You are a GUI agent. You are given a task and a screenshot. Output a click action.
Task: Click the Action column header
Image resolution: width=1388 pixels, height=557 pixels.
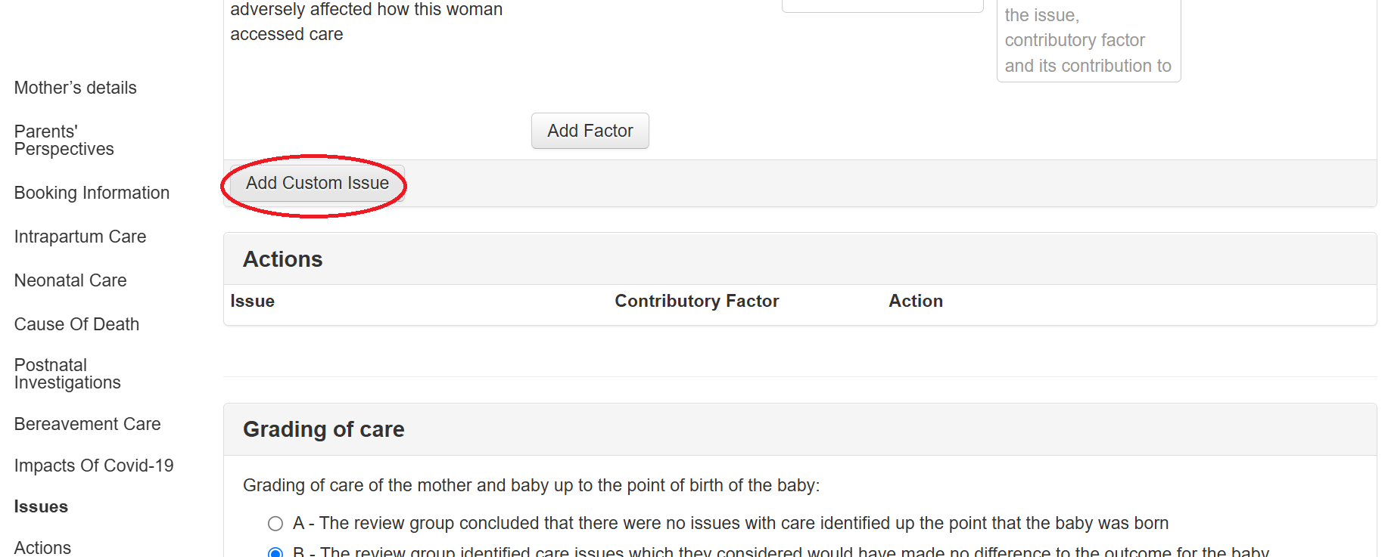tap(915, 301)
